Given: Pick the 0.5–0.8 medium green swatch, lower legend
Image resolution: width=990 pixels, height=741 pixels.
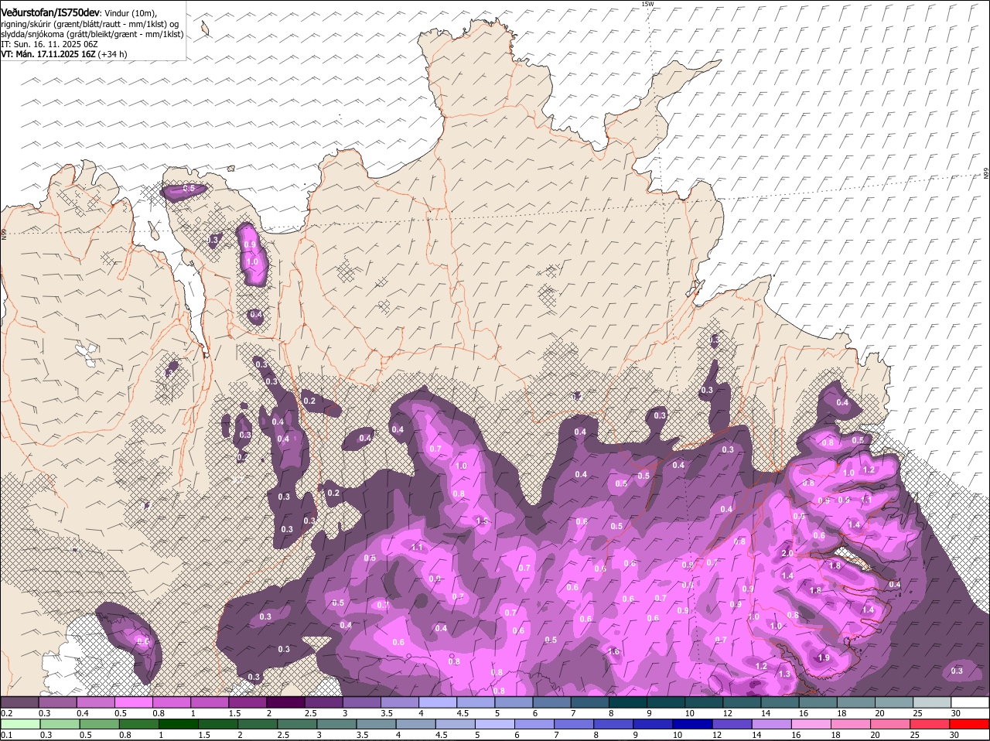Looking at the screenshot, I should [x=99, y=724].
